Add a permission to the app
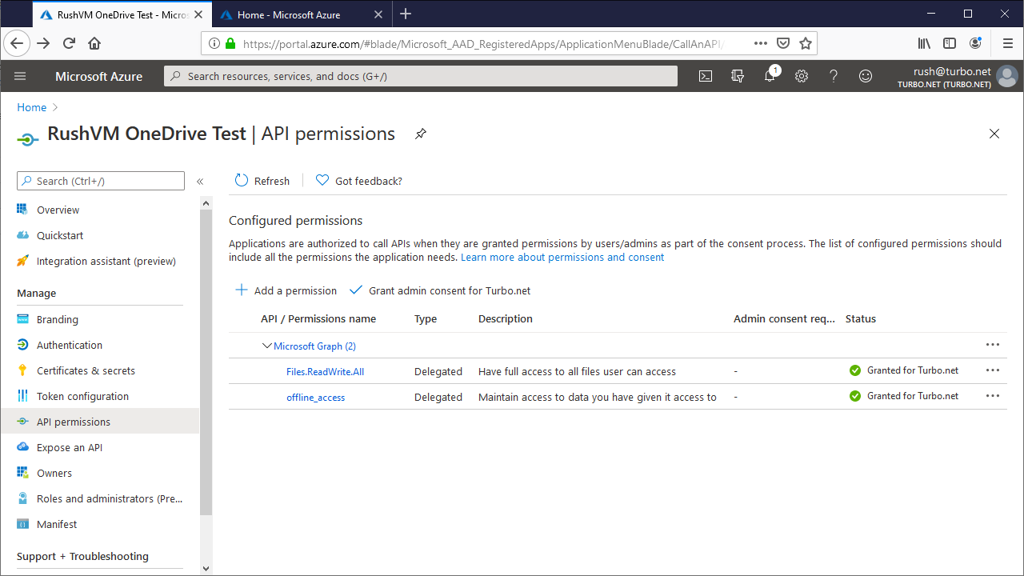The width and height of the screenshot is (1024, 576). (x=285, y=290)
